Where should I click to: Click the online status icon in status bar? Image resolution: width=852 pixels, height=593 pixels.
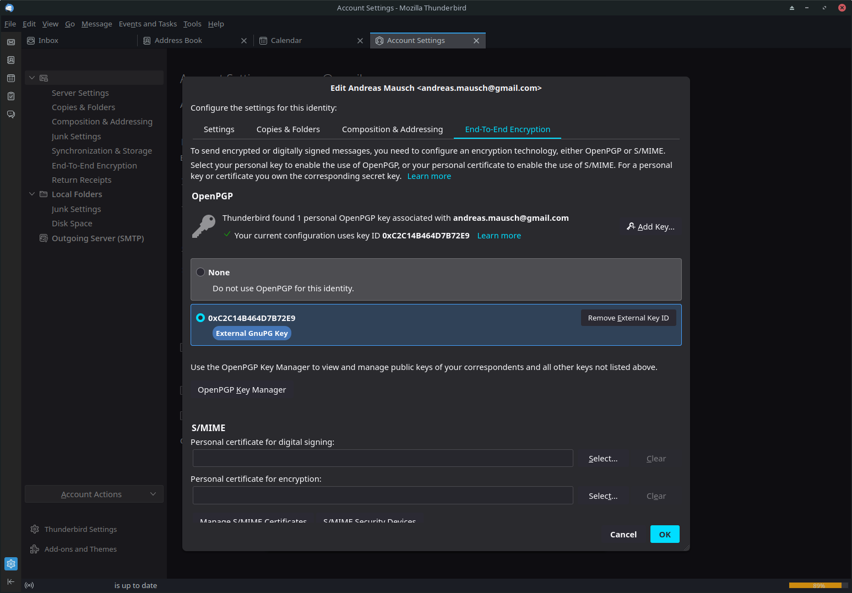point(29,585)
